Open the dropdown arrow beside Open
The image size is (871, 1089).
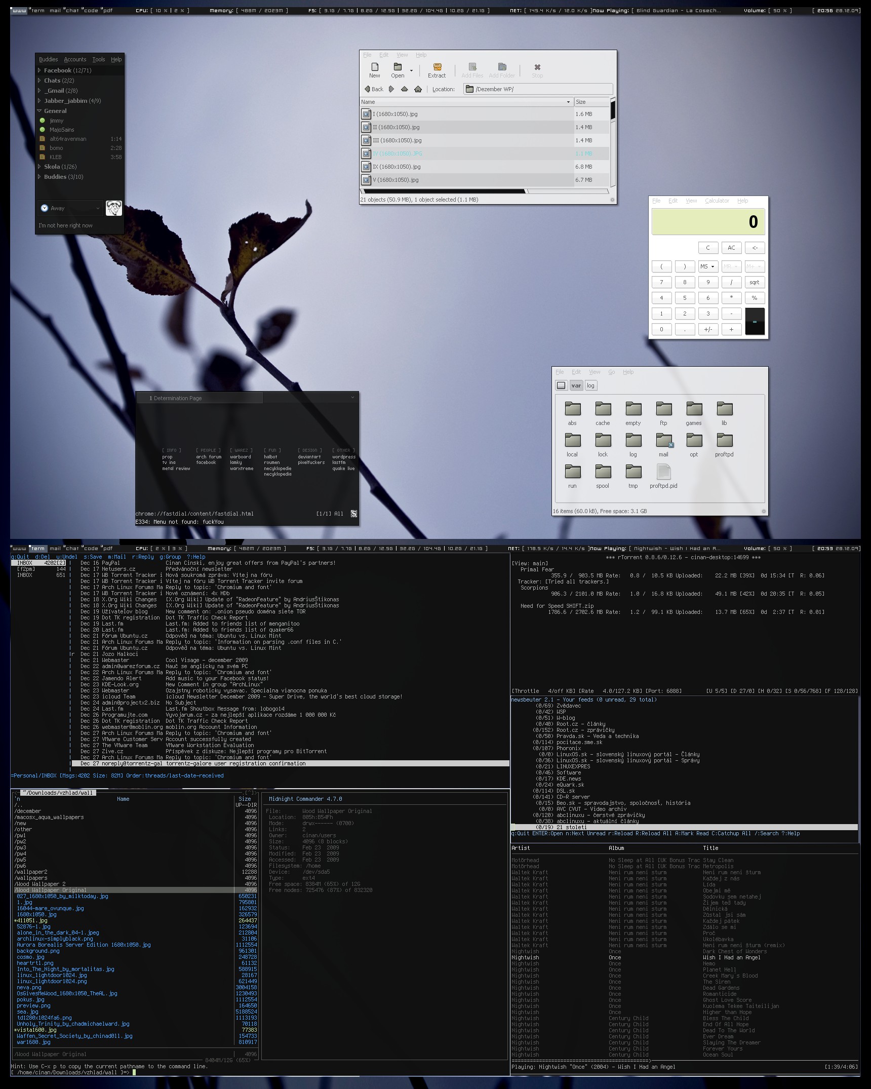[x=411, y=70]
